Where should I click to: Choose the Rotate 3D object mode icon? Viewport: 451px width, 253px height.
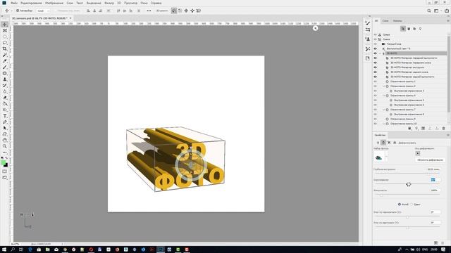click(x=174, y=11)
